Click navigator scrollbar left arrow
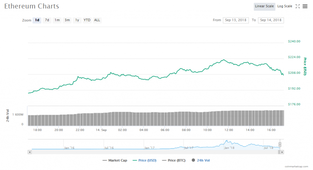Viewport: 313px width, 170px height. (30, 152)
